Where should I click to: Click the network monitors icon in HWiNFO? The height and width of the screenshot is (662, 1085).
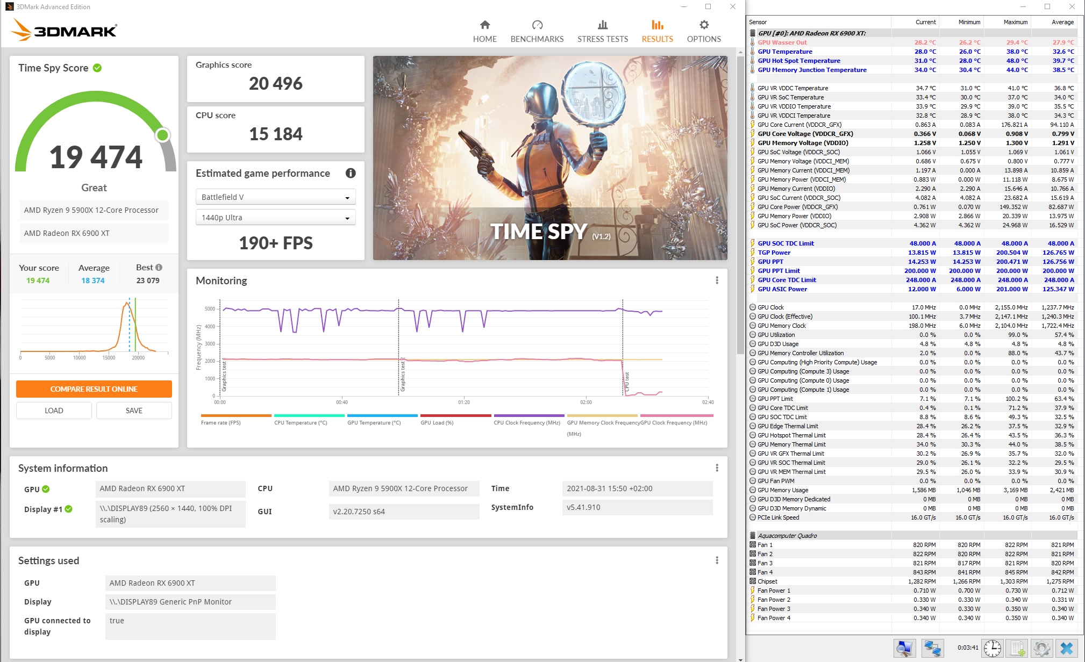pyautogui.click(x=932, y=648)
